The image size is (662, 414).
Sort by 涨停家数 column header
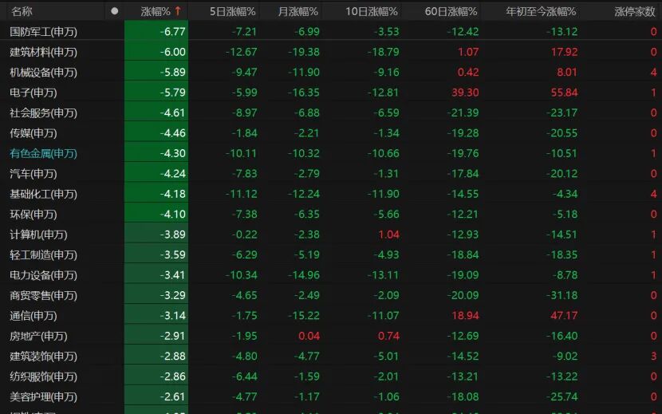pyautogui.click(x=635, y=11)
